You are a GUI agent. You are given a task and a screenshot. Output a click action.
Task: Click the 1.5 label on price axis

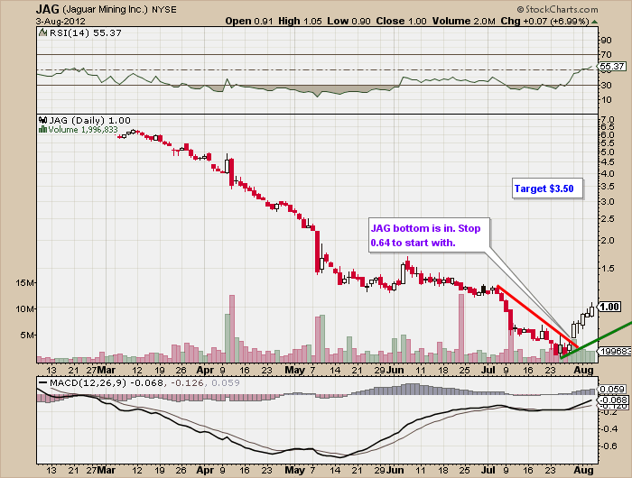click(x=608, y=268)
